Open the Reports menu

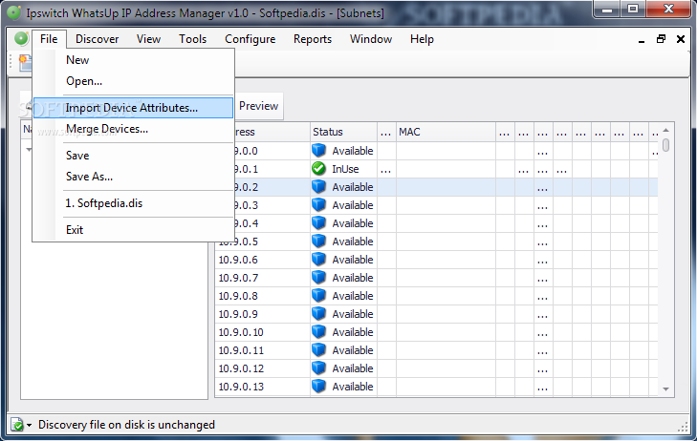click(x=313, y=39)
